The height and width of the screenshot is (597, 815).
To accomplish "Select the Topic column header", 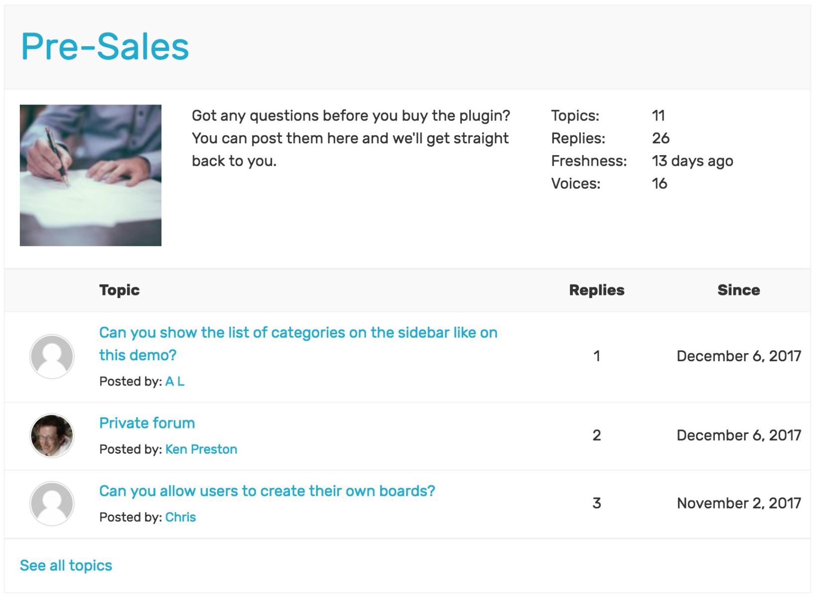I will click(x=120, y=290).
